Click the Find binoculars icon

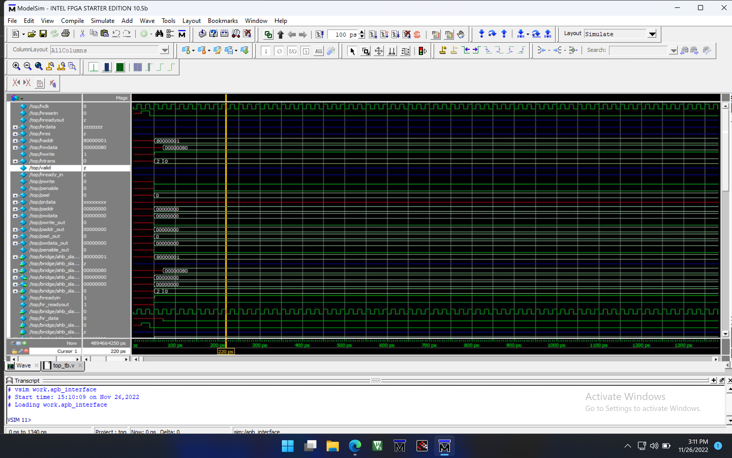point(159,34)
